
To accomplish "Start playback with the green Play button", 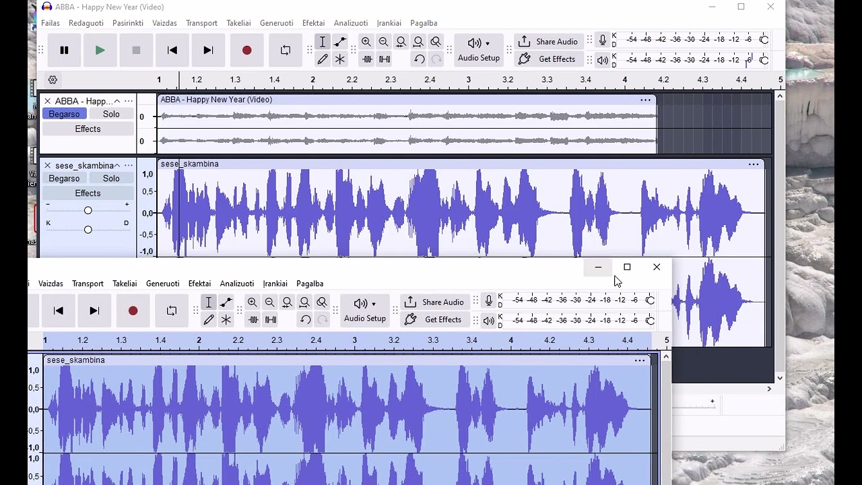I will click(100, 50).
